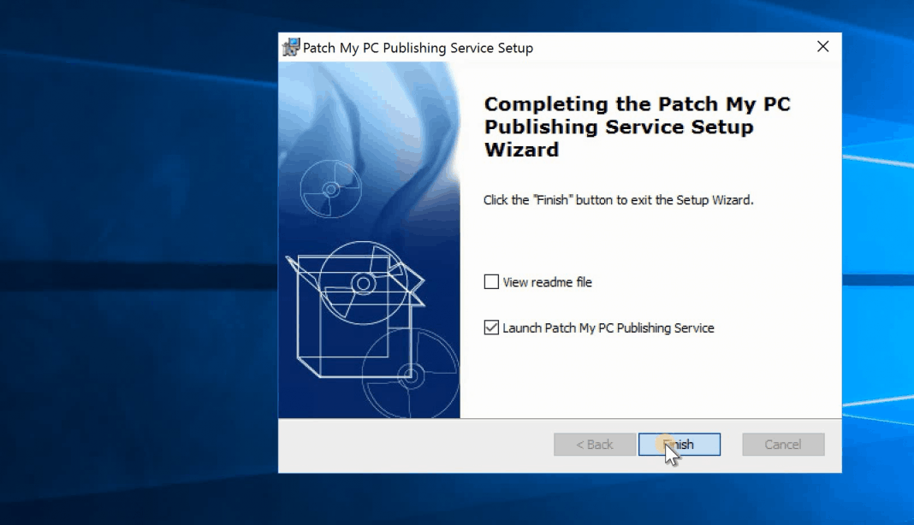914x525 pixels.
Task: Uncheck Launch Patch My PC Publishing Service
Action: [x=491, y=327]
